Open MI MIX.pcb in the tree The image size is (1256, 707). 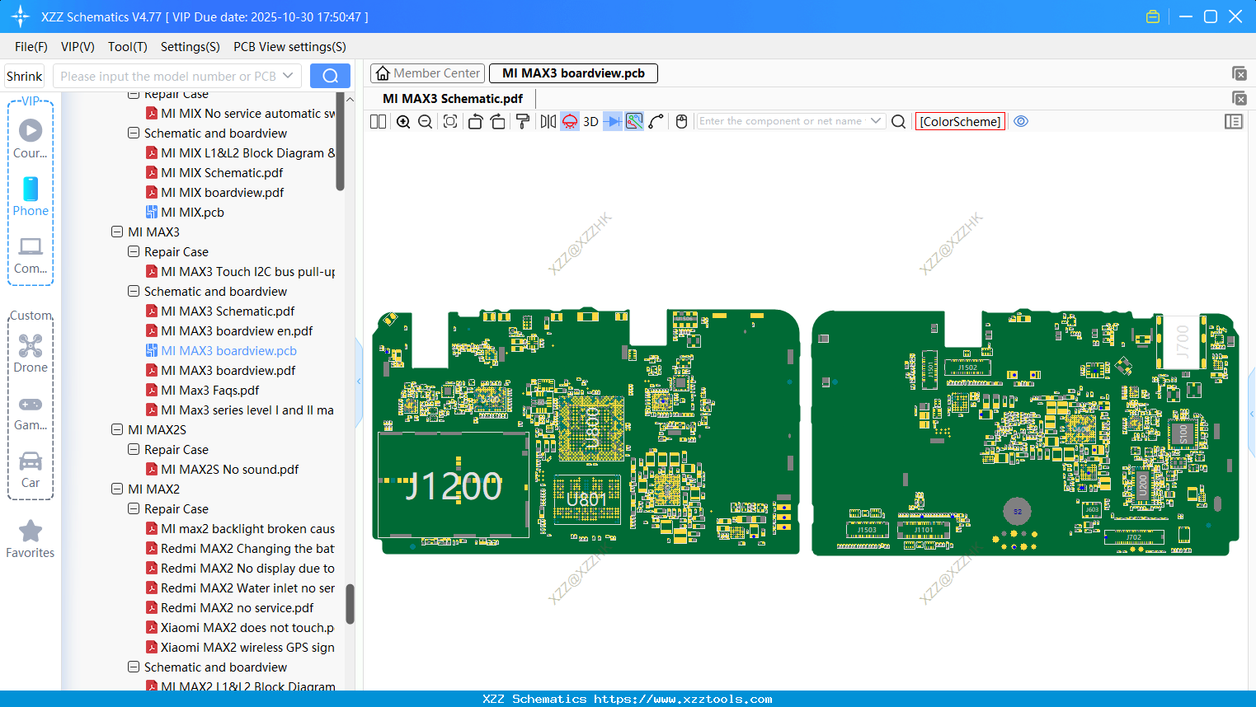tap(192, 213)
